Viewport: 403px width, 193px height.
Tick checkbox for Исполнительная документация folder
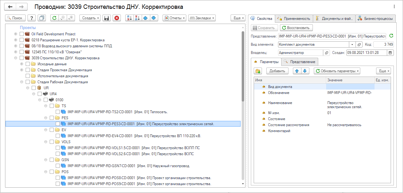coord(28,76)
